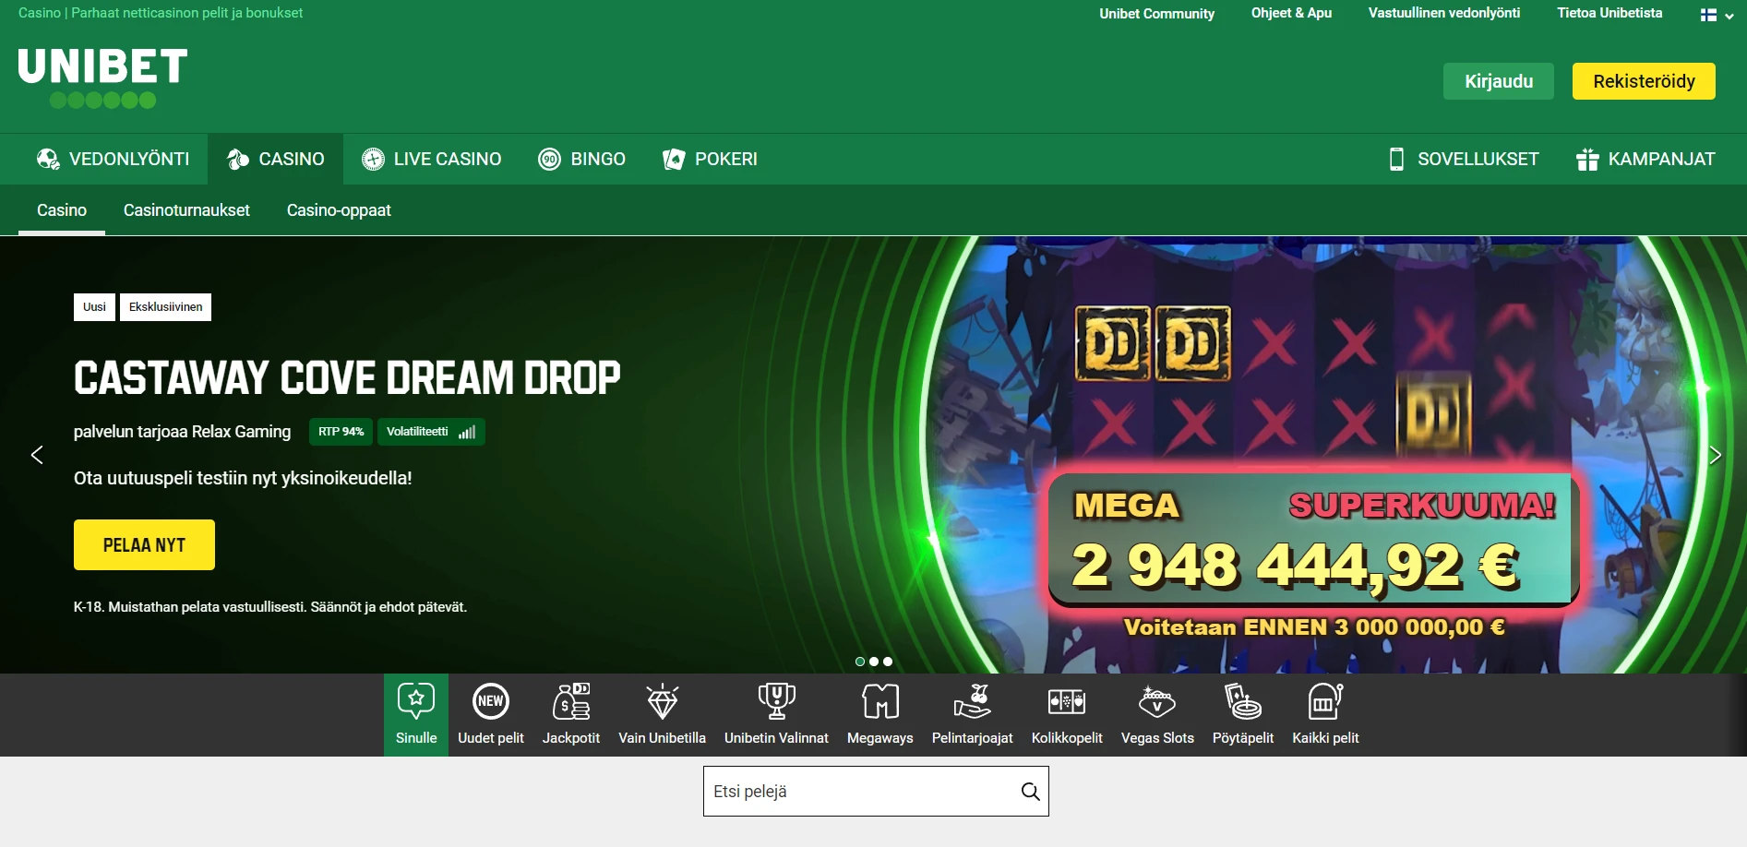Open Kolikkopelit slot reels icon
Viewport: 1747px width, 847px height.
[x=1067, y=701]
